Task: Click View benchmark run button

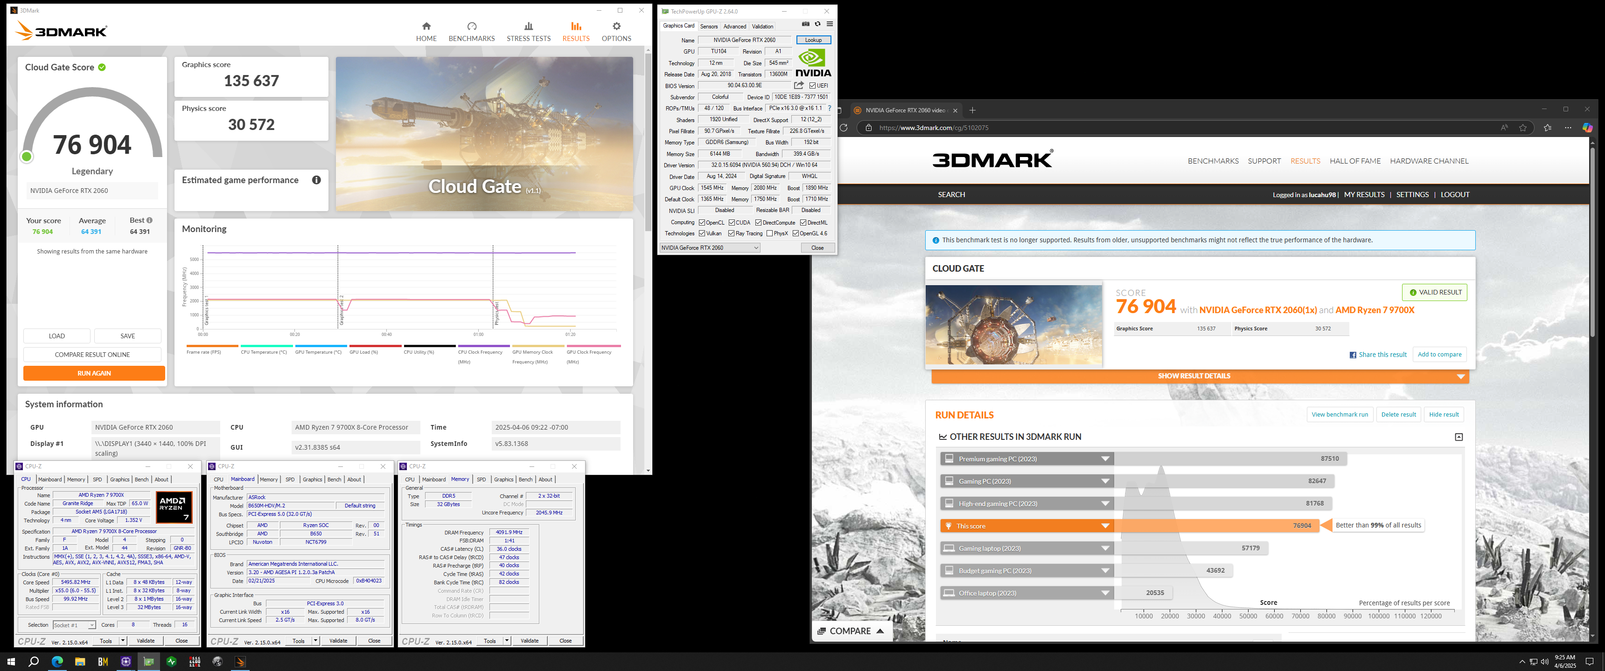Action: click(x=1340, y=415)
